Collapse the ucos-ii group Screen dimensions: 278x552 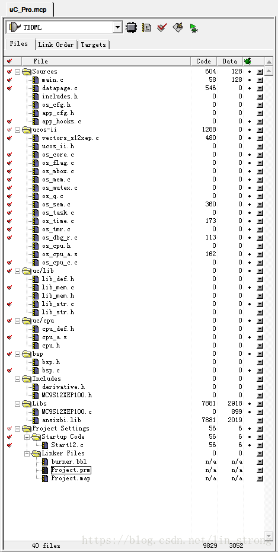coord(17,130)
